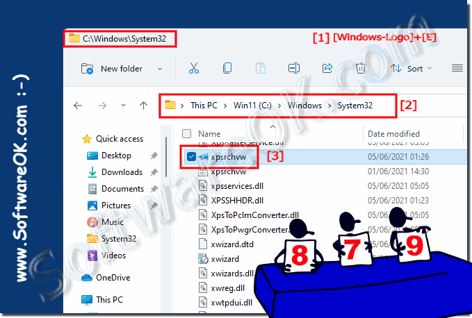The width and height of the screenshot is (472, 318).
Task: Sort by the Date modified column
Action: [x=393, y=134]
